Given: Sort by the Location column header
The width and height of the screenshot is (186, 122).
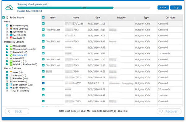Looking at the screenshot, I should coord(122,18).
